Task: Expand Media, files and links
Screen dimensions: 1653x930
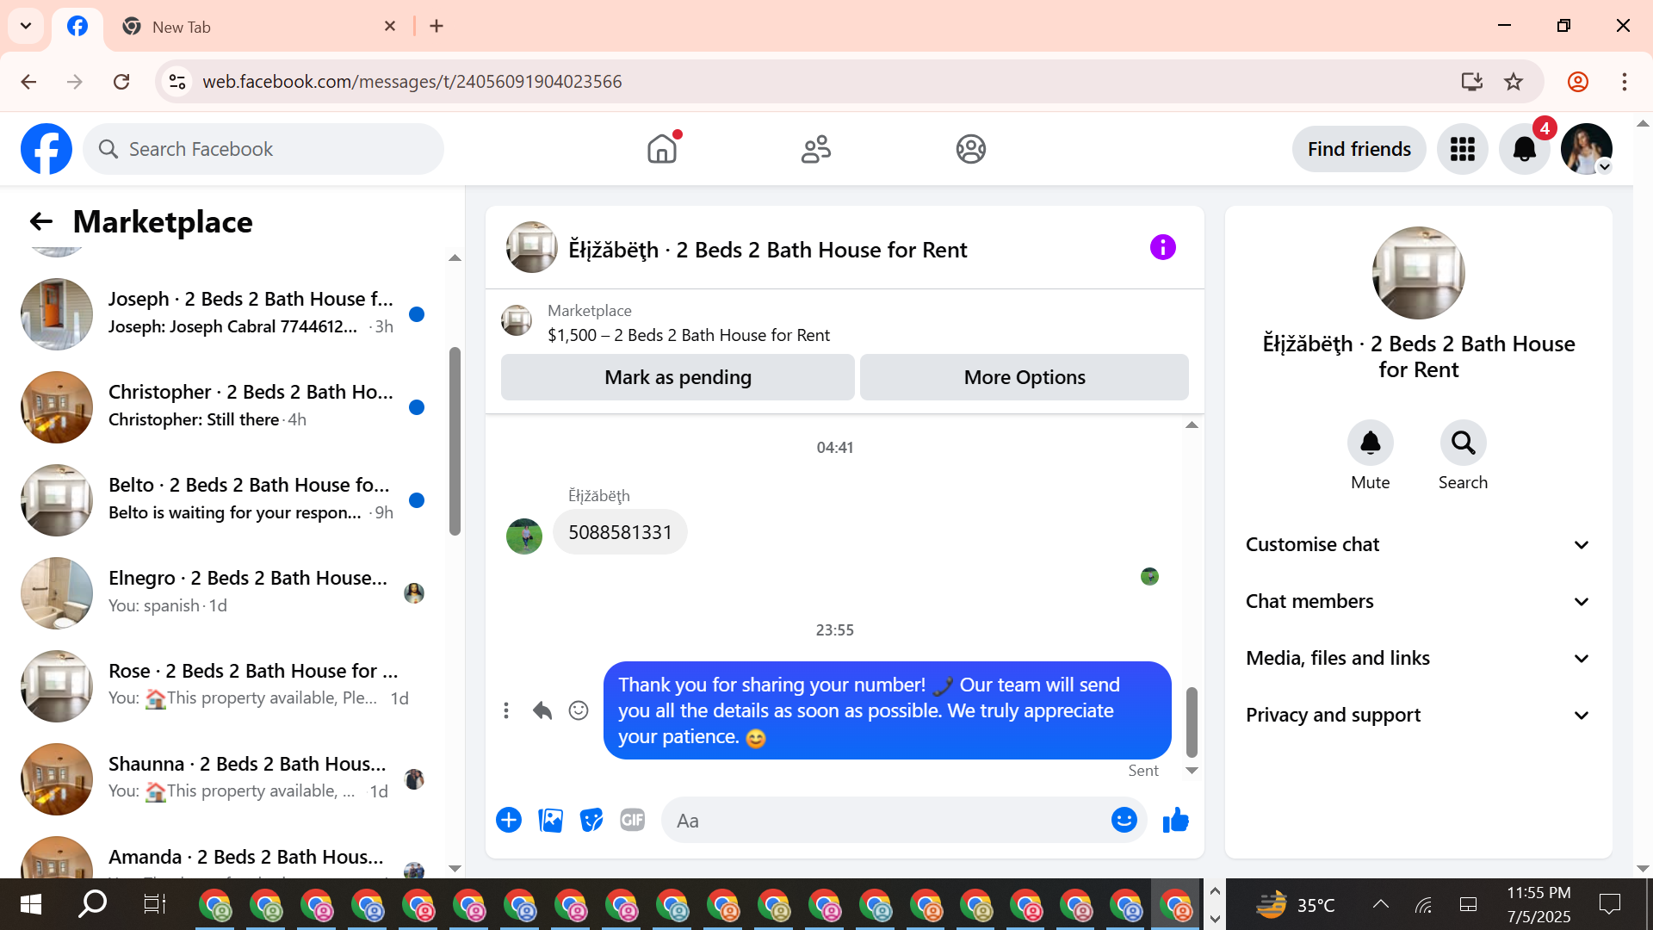Action: (x=1417, y=658)
